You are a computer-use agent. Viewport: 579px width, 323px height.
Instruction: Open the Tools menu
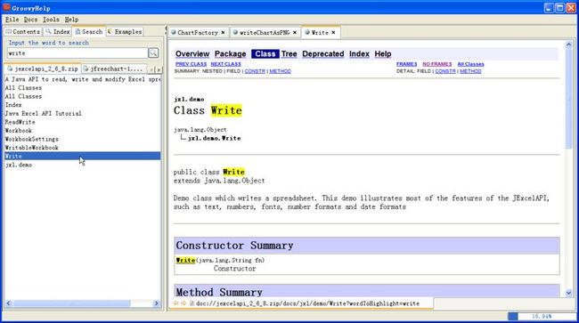click(x=51, y=20)
